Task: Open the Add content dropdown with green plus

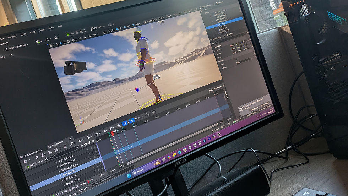Action: coord(38,42)
